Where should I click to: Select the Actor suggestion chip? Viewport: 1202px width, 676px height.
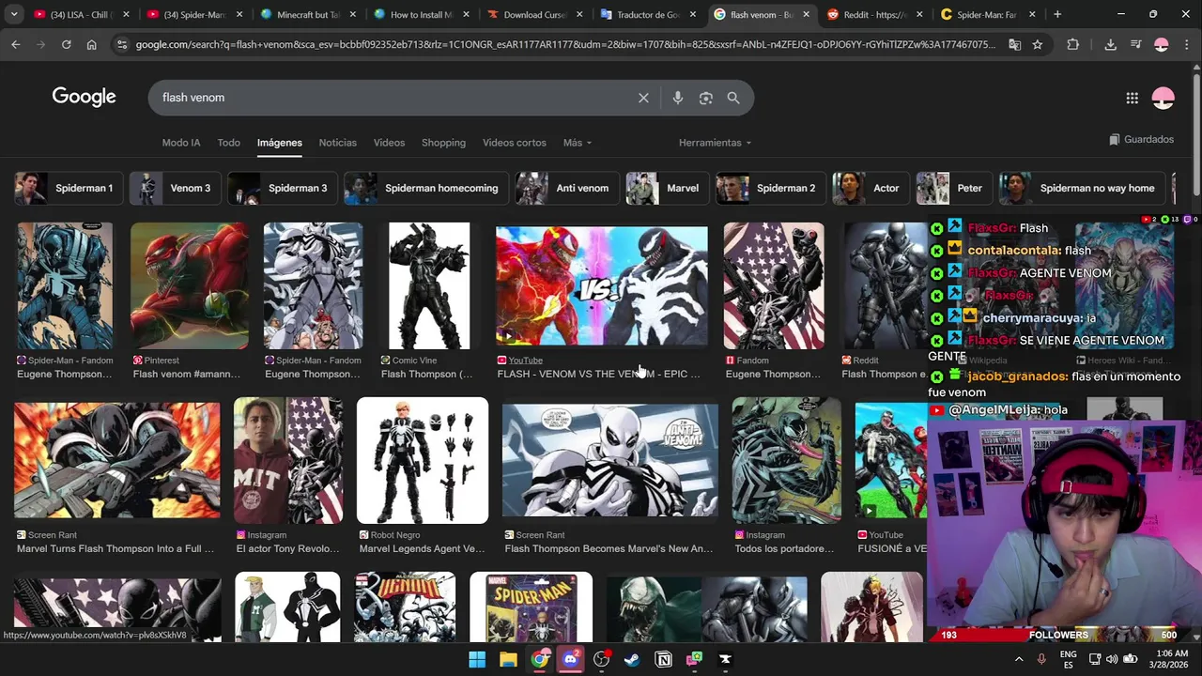871,188
